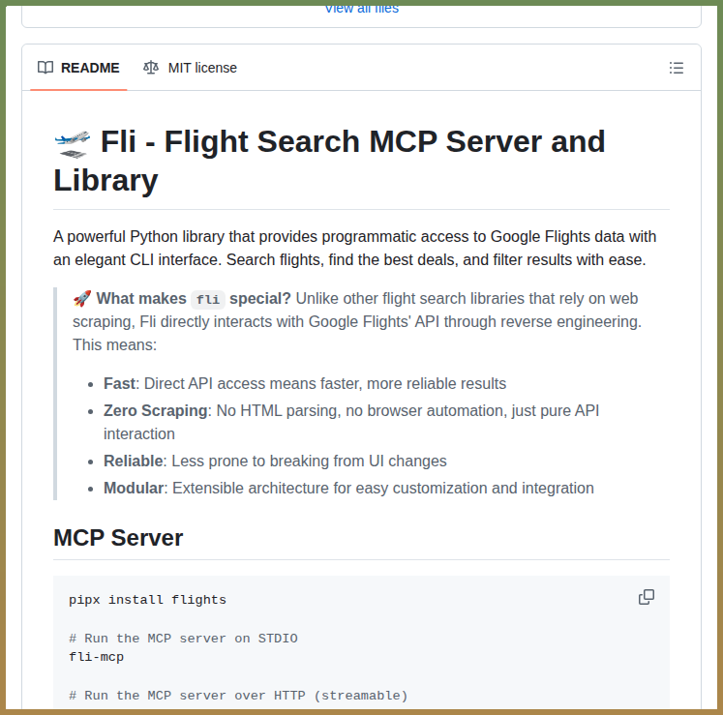
Task: Click comment '# Run the MCP server on STDIO'
Action: tap(183, 639)
